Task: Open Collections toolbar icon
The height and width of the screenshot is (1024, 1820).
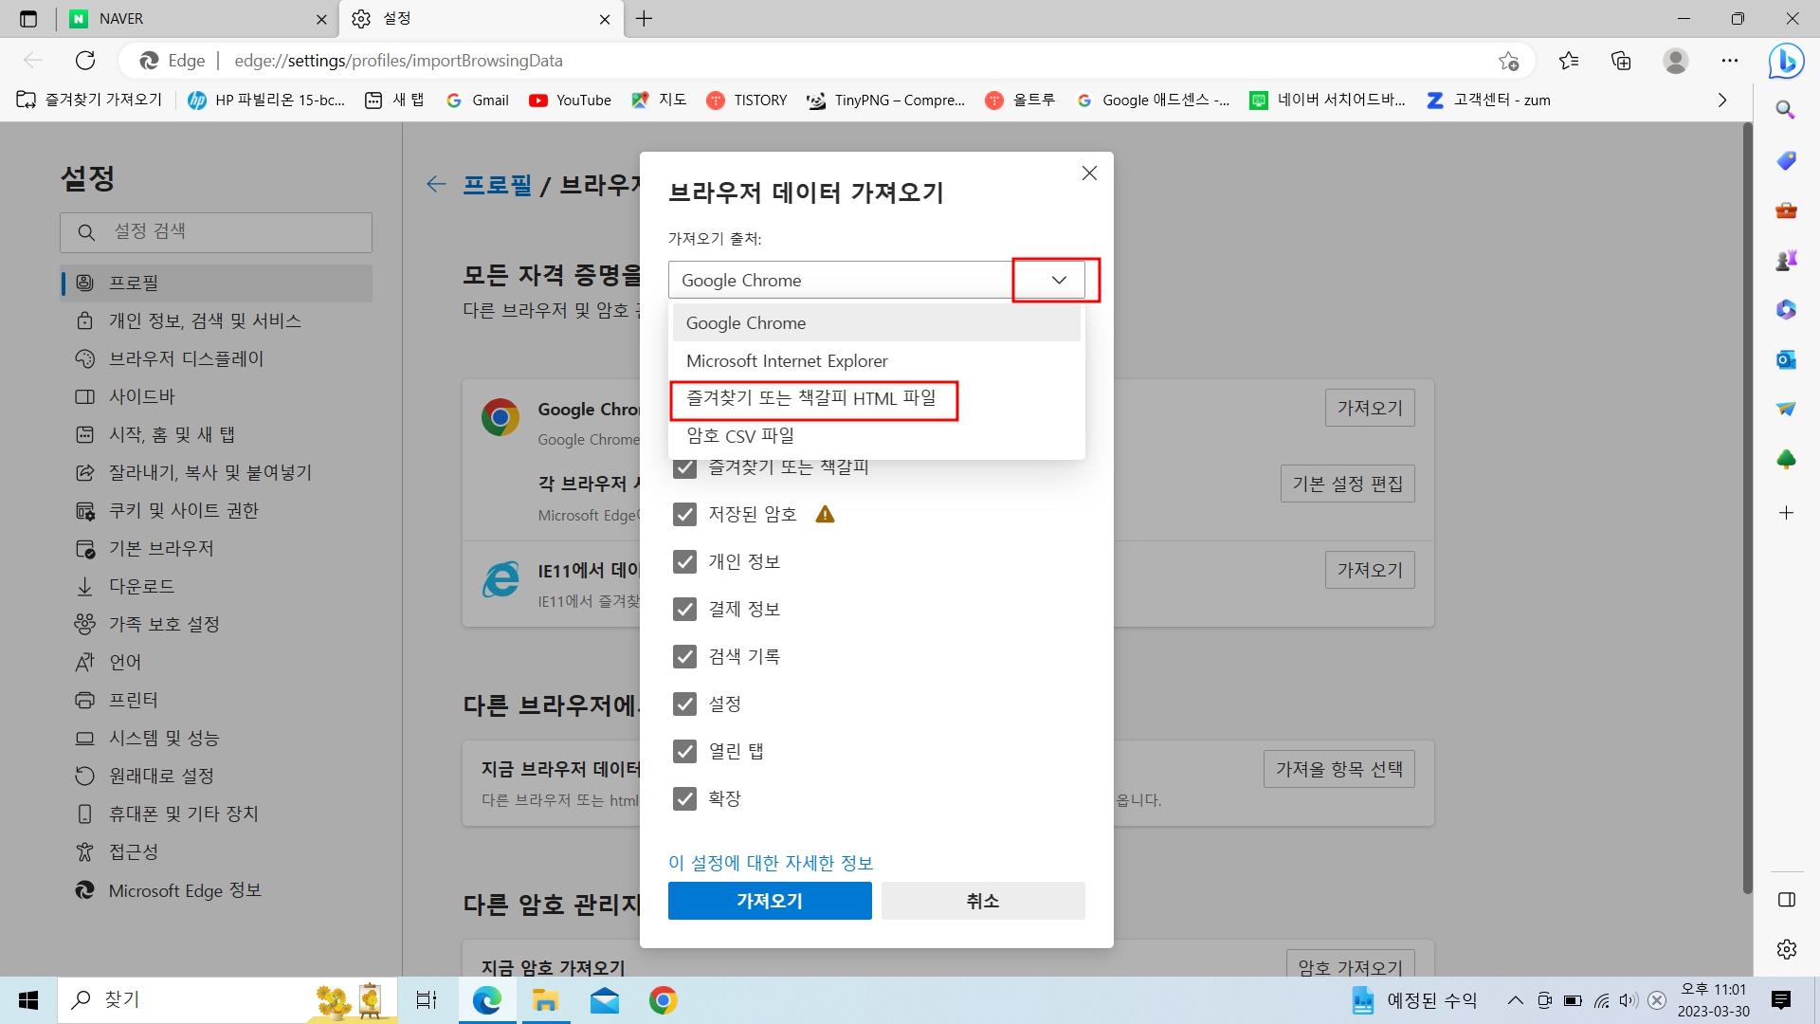Action: click(1621, 61)
